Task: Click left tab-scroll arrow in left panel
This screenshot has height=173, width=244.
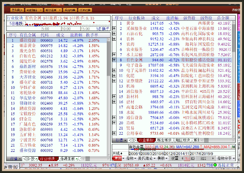Action: click(x=25, y=159)
